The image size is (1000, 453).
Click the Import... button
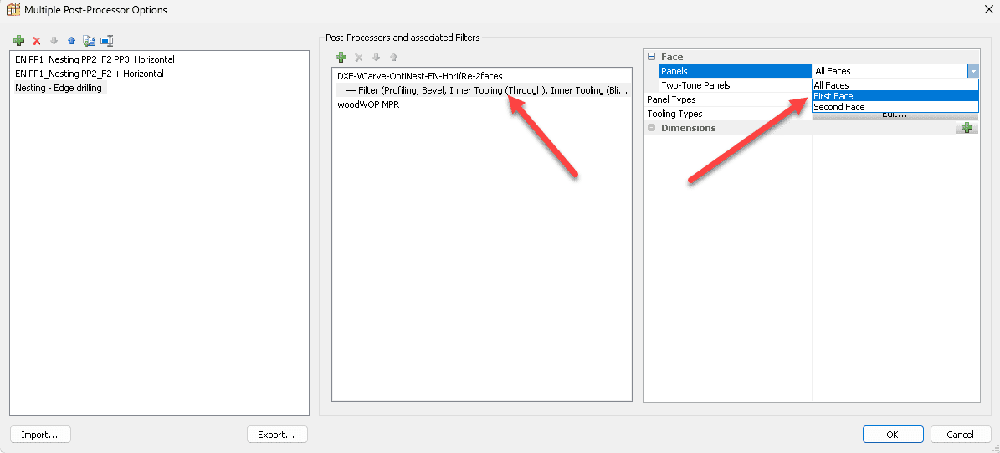coord(40,435)
